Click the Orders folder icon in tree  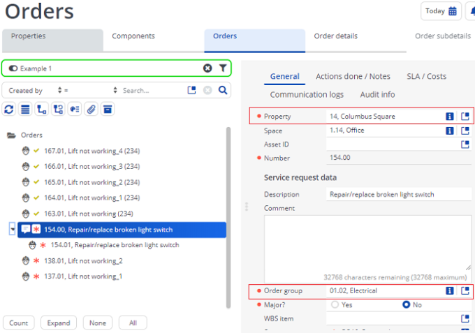[x=11, y=135]
